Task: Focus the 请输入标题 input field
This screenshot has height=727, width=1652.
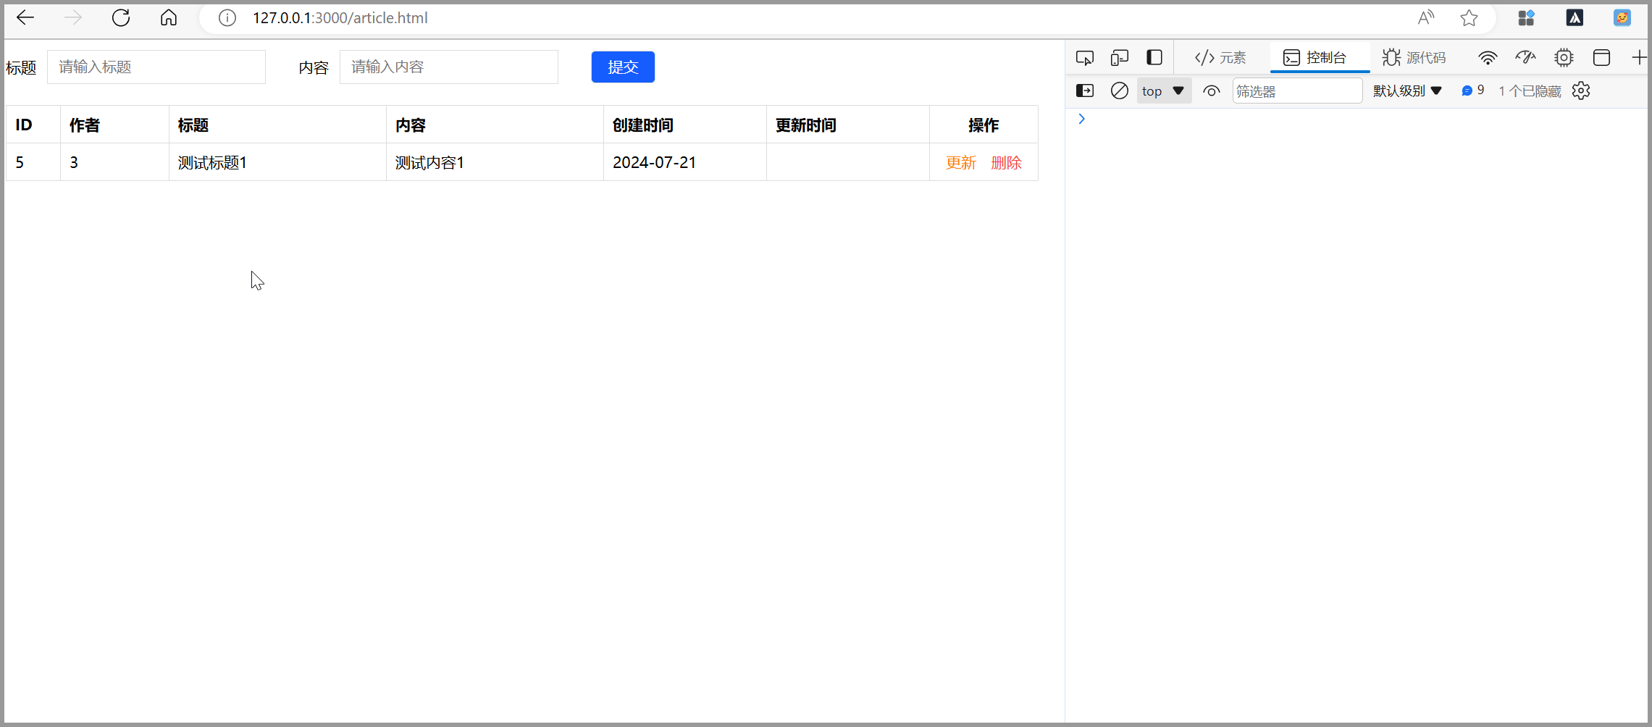Action: point(156,67)
